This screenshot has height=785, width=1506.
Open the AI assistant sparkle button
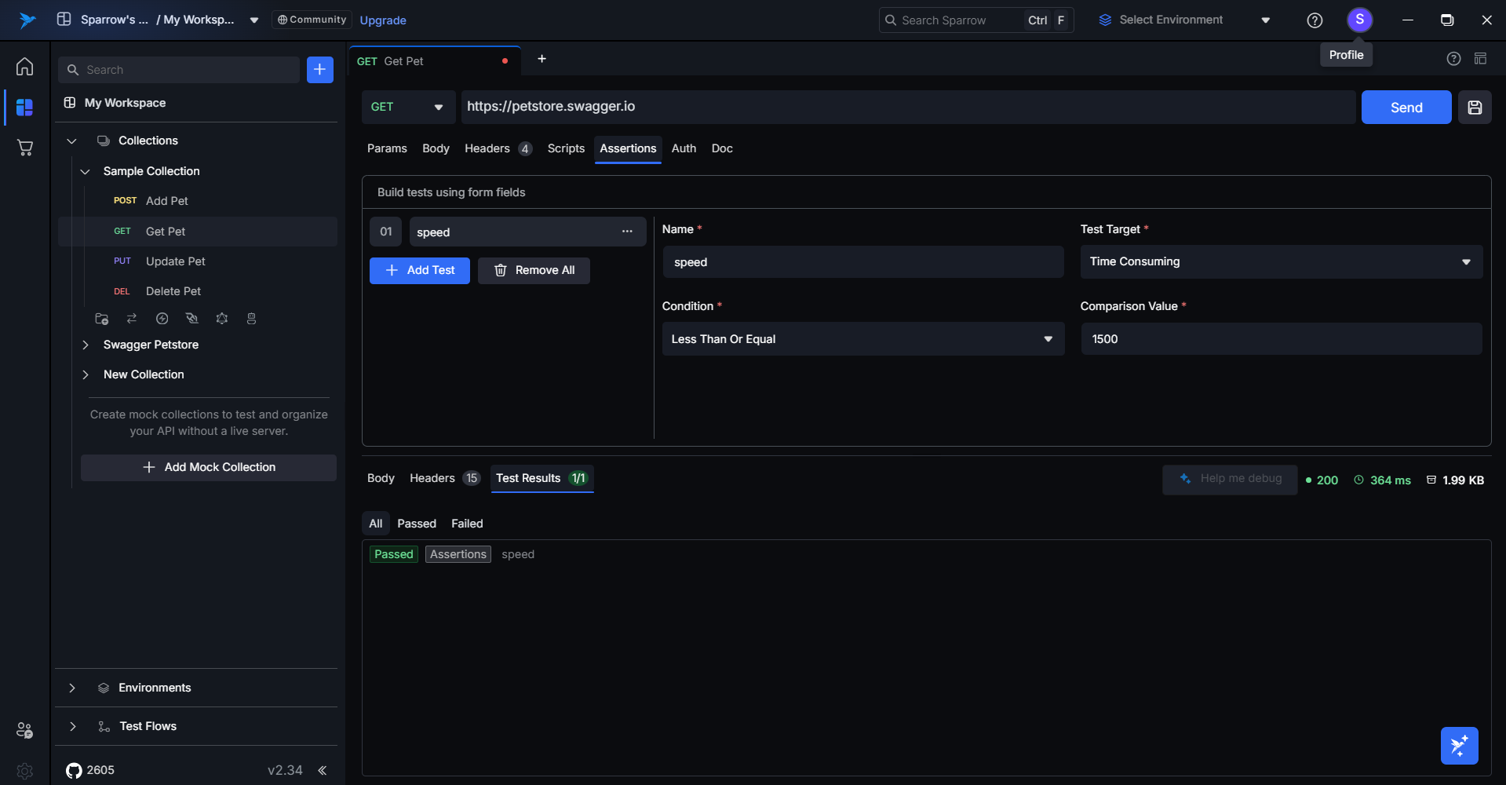[1459, 745]
